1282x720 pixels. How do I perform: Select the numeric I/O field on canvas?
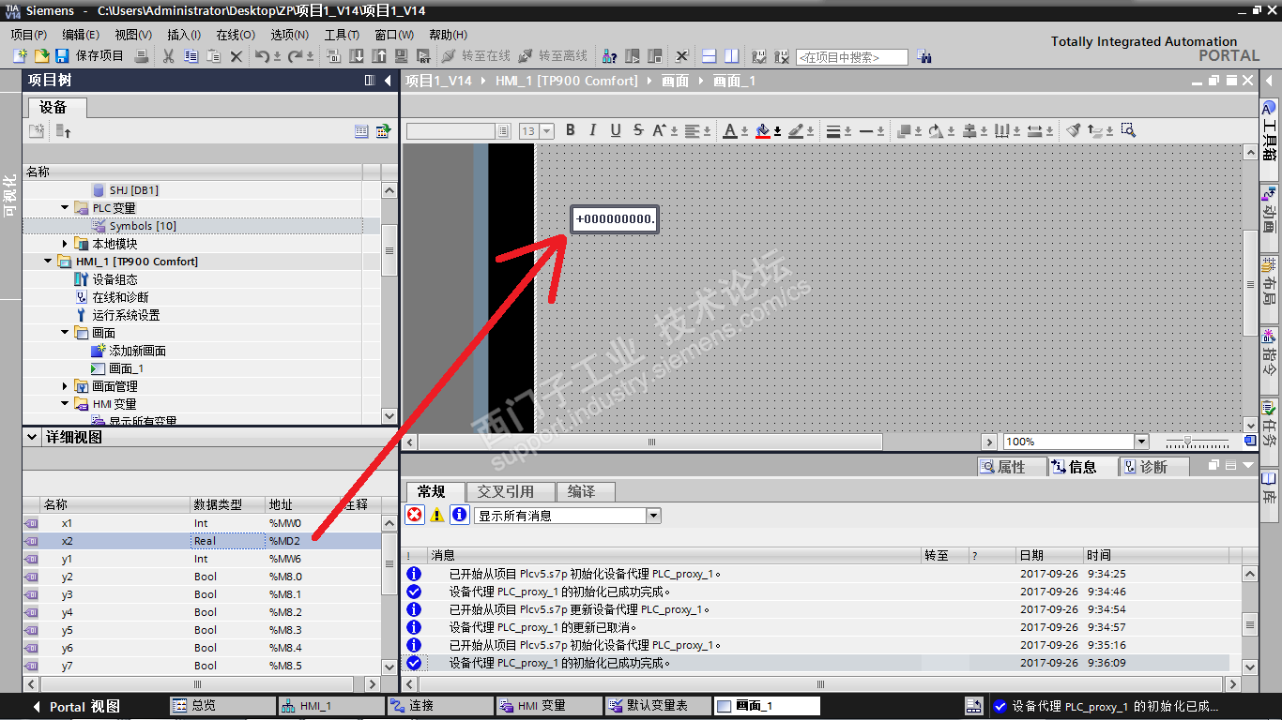coord(615,219)
